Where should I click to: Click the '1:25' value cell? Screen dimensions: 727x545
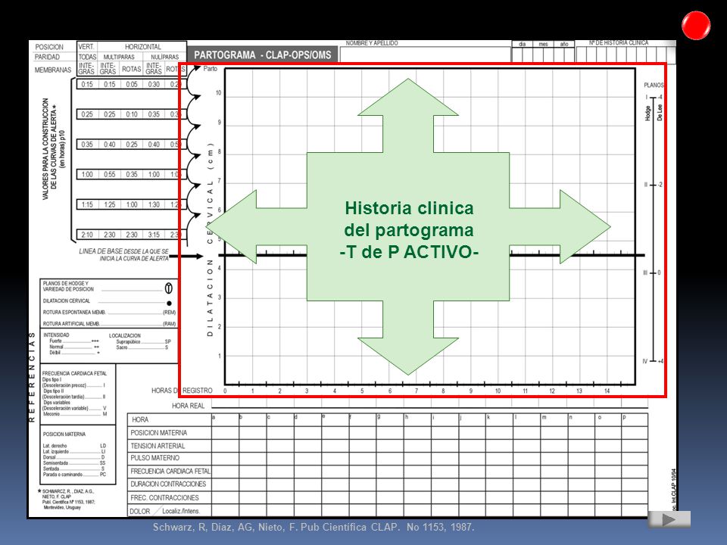(x=109, y=205)
